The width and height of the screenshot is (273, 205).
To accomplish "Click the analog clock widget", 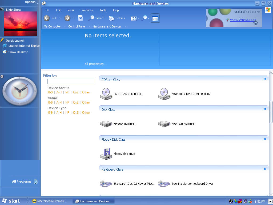I will coord(20,91).
